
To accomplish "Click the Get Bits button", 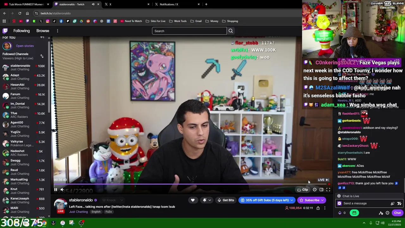I will click(x=226, y=200).
